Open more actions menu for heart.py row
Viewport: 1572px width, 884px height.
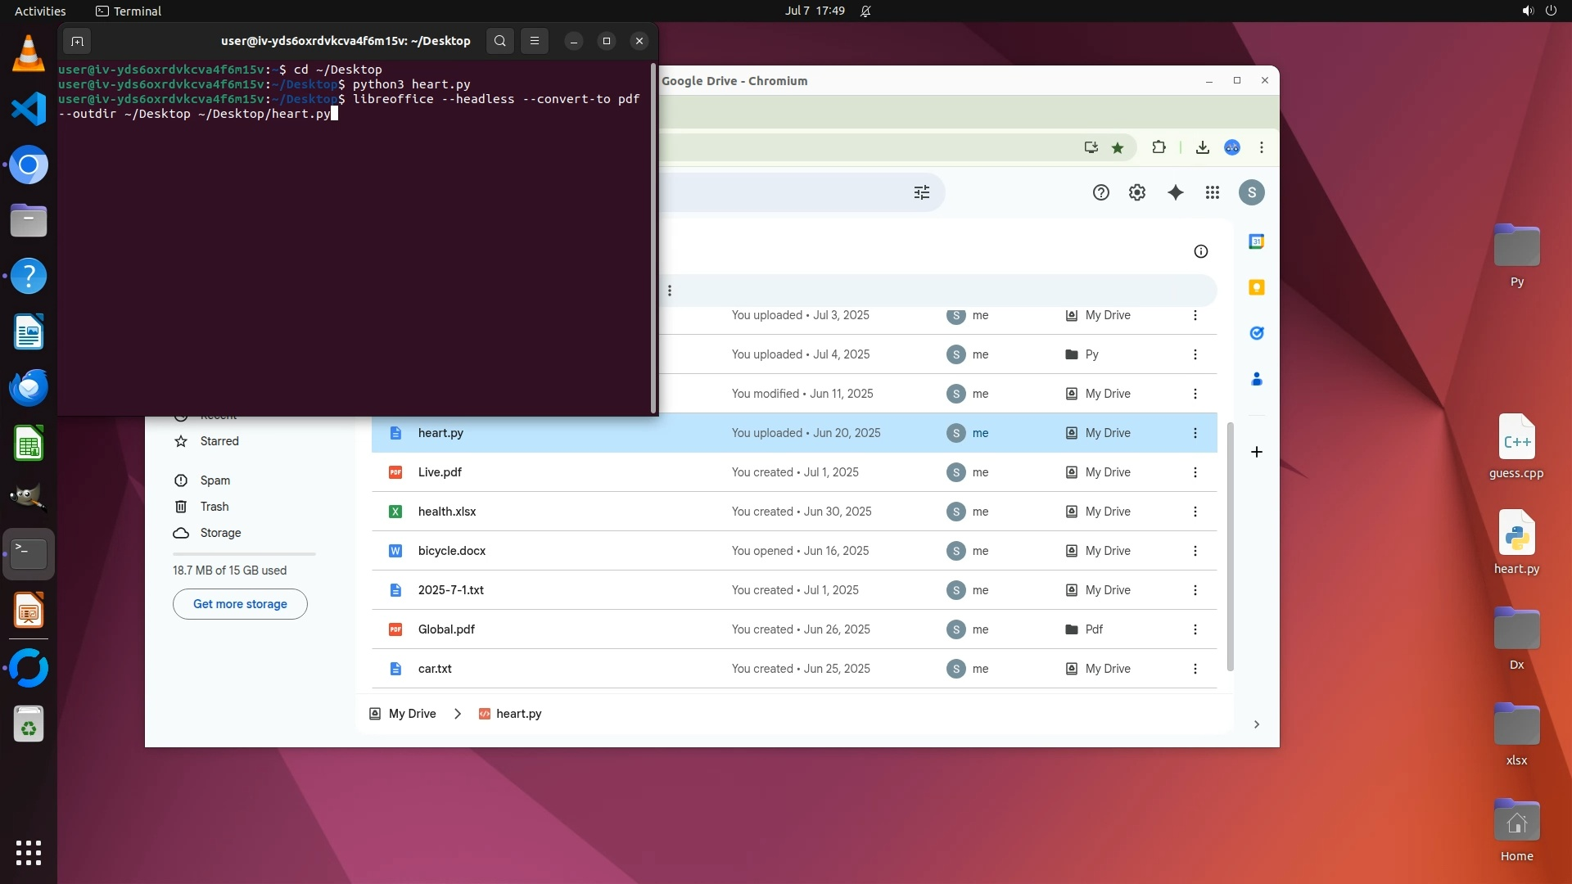click(1195, 433)
